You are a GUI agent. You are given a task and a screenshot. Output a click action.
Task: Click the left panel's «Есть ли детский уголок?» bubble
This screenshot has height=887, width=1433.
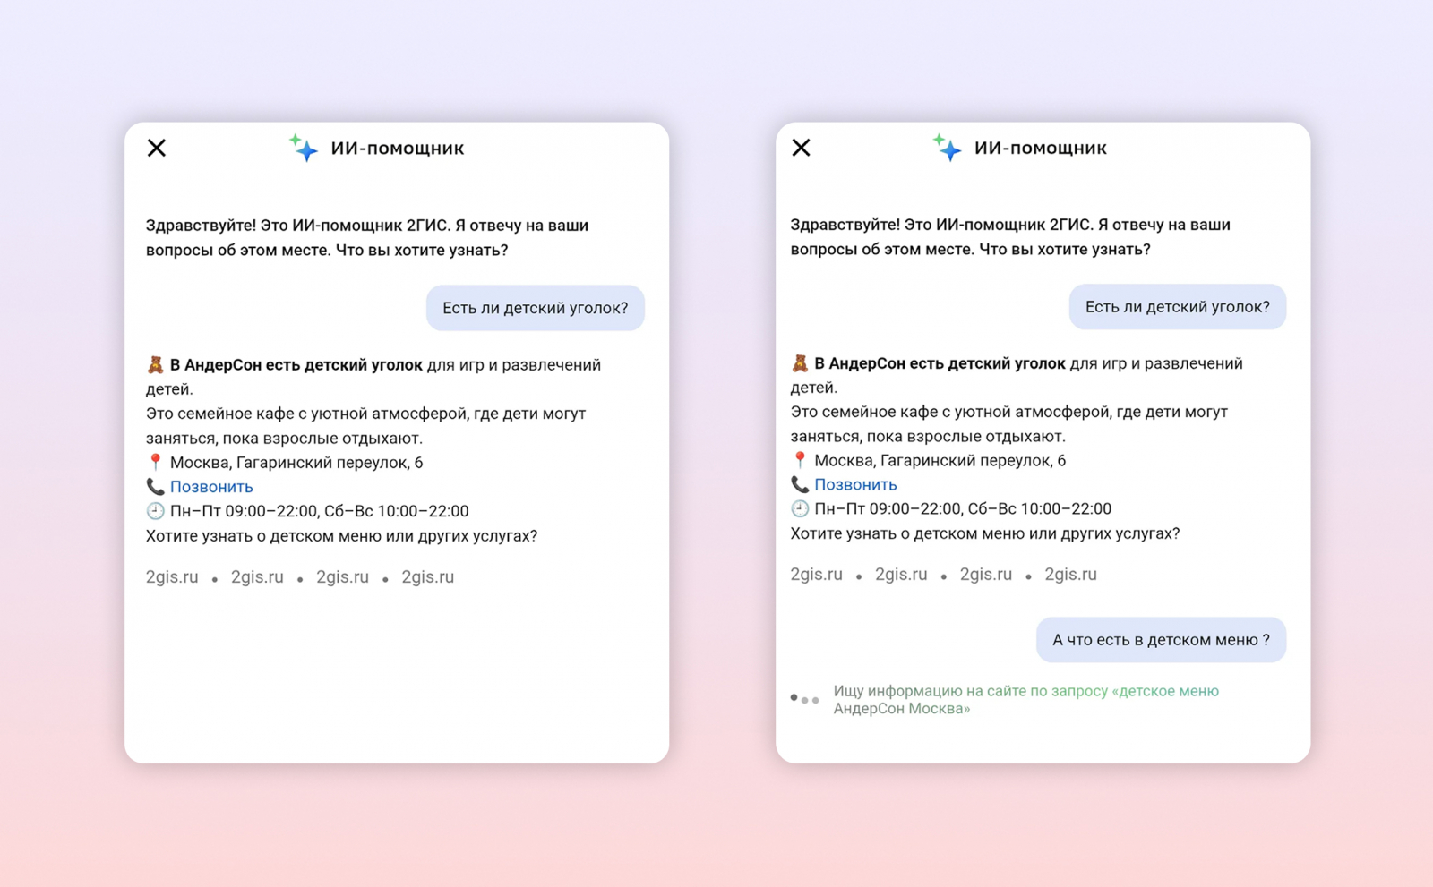[x=535, y=308]
